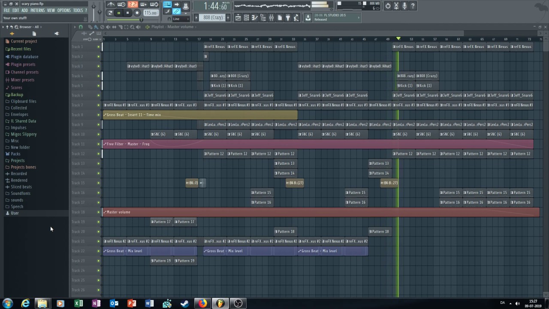Screen dimensions: 549x309
Task: Open the ADD menu
Action: pyautogui.click(x=24, y=10)
